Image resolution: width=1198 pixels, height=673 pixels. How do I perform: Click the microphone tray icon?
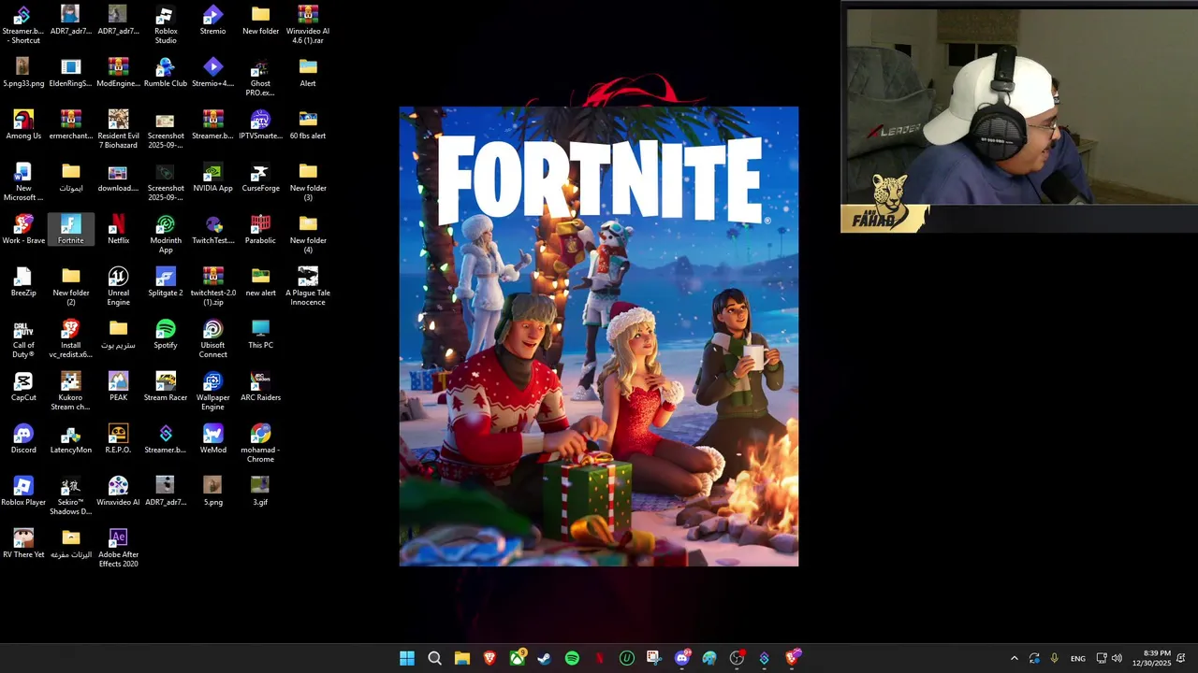1054,658
